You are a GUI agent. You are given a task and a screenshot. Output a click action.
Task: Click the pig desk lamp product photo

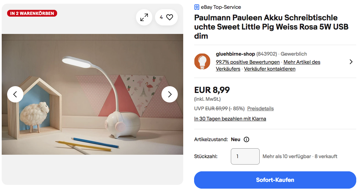[92, 94]
